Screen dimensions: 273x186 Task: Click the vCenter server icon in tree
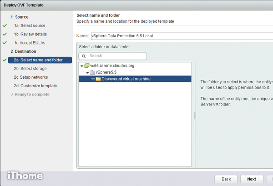[87, 65]
